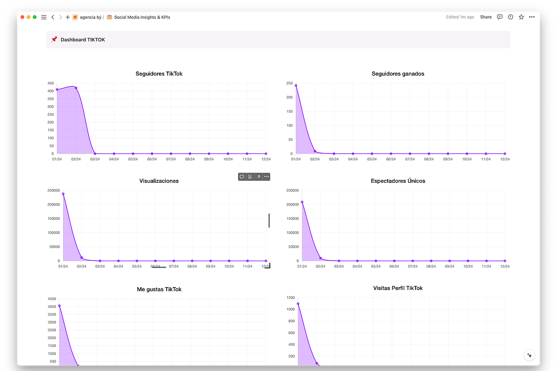Grab the right-side handle of Visualizaciones embed
Viewport: 557px width, 371px height.
pos(269,221)
